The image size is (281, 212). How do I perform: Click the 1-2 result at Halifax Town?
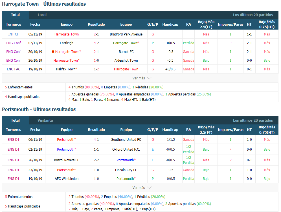(96, 69)
